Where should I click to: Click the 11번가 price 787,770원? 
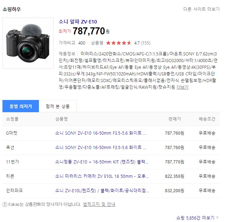pyautogui.click(x=175, y=162)
